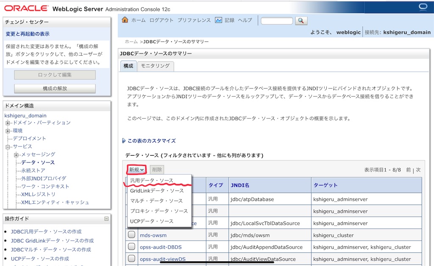Viewport: 434px width, 266px height.
Task: Click the kshigeru_domain tree root
Action: (25, 115)
